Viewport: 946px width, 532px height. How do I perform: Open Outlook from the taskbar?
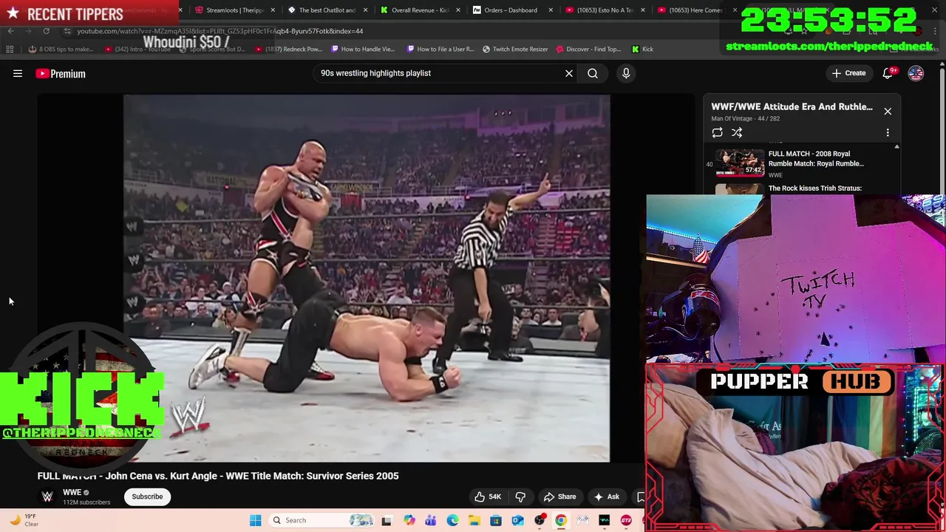[517, 520]
